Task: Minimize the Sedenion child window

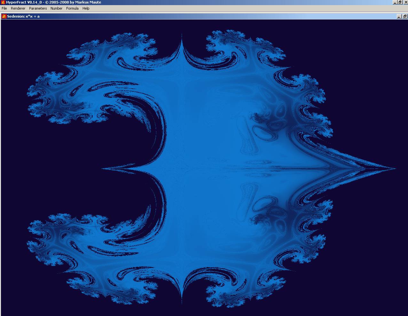Action: coord(399,16)
